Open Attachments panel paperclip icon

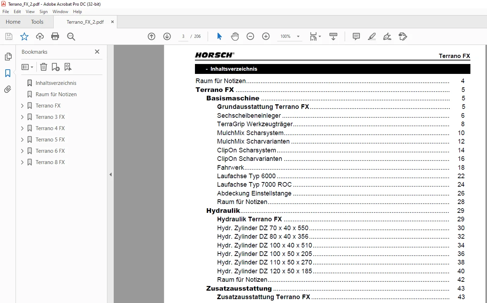[x=8, y=89]
